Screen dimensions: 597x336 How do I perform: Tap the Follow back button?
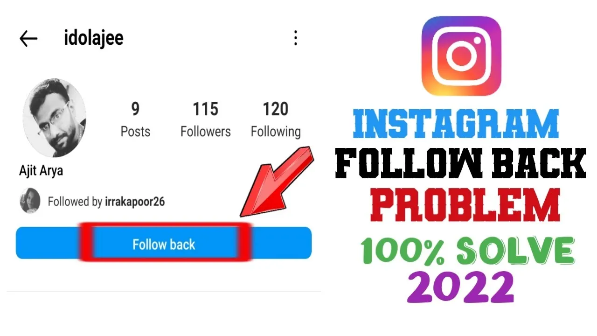click(163, 243)
